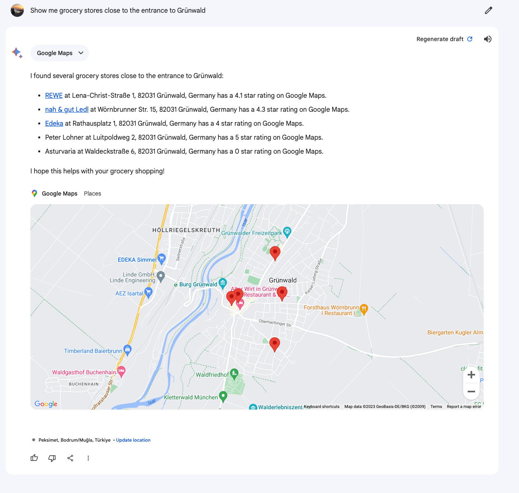Image resolution: width=519 pixels, height=493 pixels.
Task: Click Update location
Action: coord(133,440)
